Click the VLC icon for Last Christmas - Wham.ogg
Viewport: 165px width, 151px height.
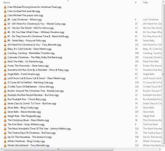click(5, 19)
